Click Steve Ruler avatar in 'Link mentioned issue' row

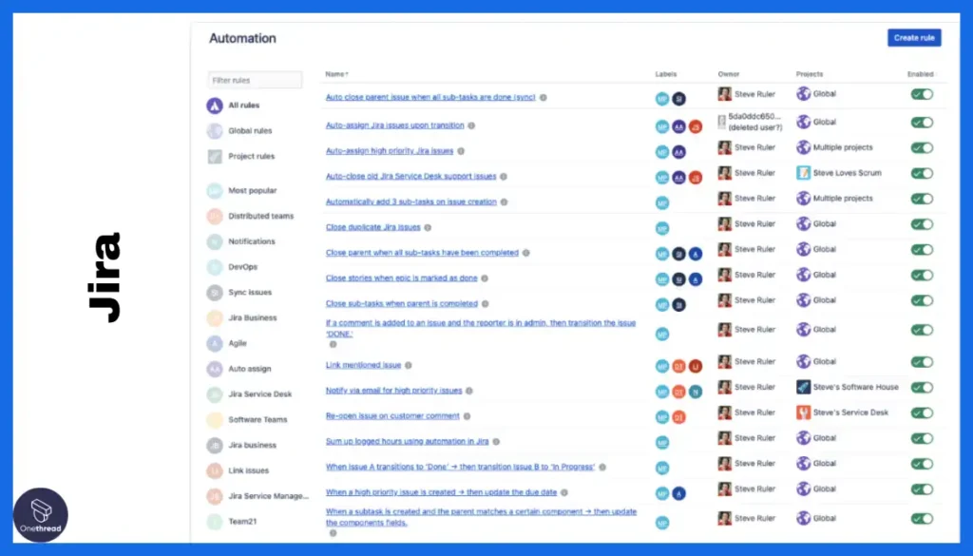pos(724,361)
